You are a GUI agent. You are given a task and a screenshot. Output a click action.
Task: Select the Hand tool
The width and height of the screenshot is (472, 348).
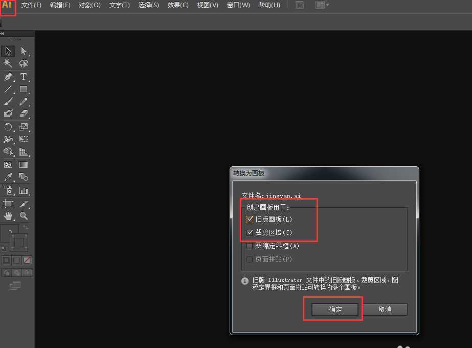tap(8, 216)
